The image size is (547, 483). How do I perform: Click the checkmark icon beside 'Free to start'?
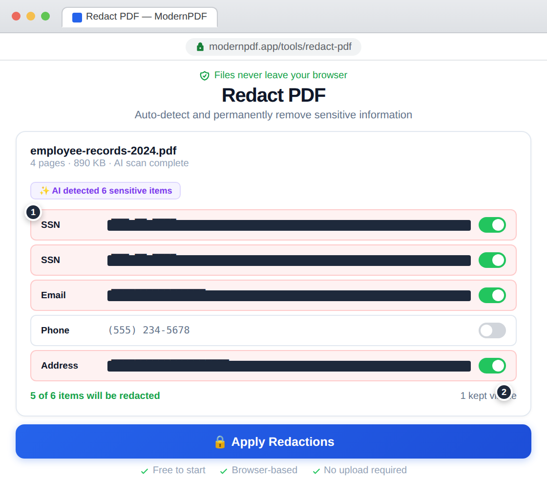click(145, 470)
